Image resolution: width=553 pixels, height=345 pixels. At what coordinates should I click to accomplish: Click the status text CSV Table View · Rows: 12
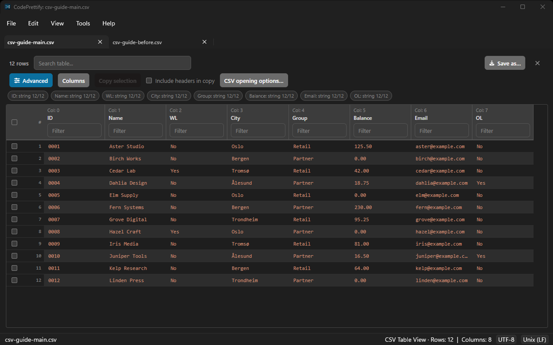[419, 339]
